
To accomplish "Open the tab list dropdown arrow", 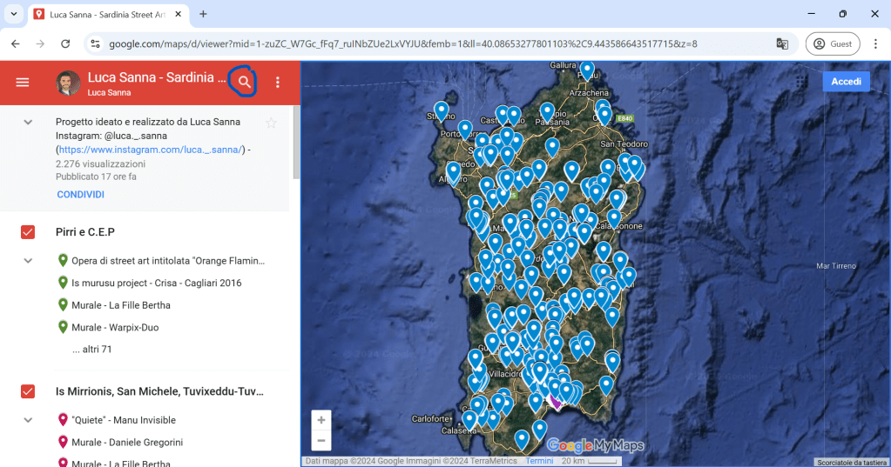I will point(14,14).
